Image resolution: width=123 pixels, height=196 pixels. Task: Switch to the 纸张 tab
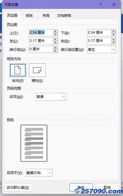[29, 16]
